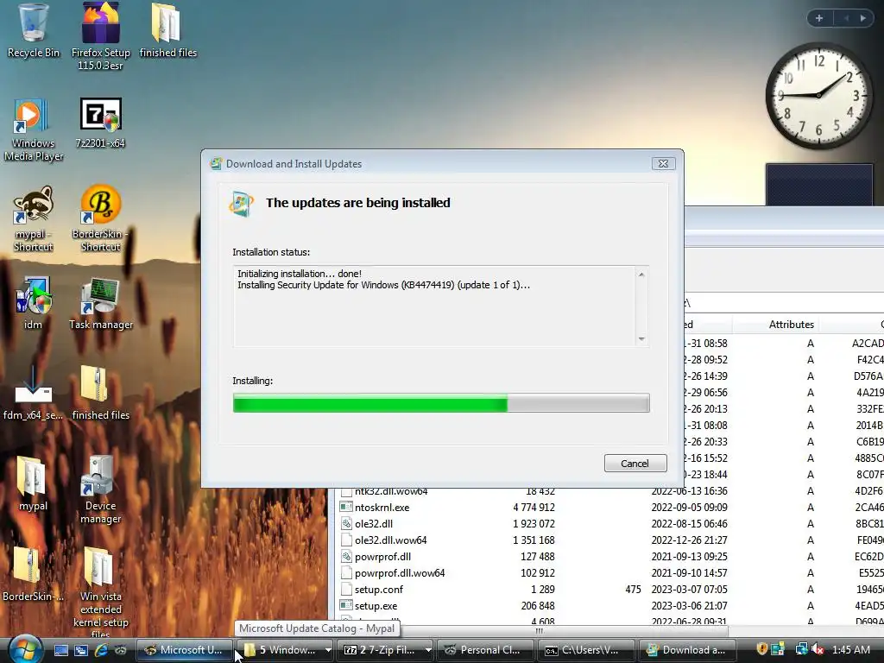Click the network tray icon
Viewport: 884px width, 663px height.
coord(801,649)
